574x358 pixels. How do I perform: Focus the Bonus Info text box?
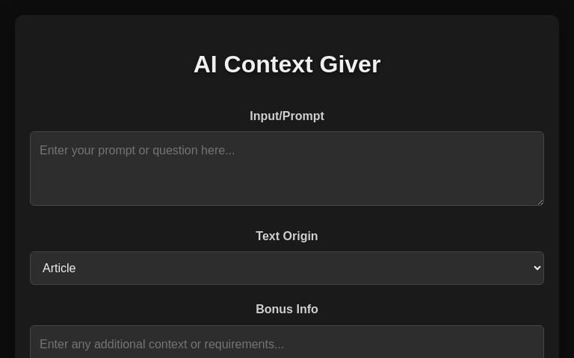(x=287, y=342)
